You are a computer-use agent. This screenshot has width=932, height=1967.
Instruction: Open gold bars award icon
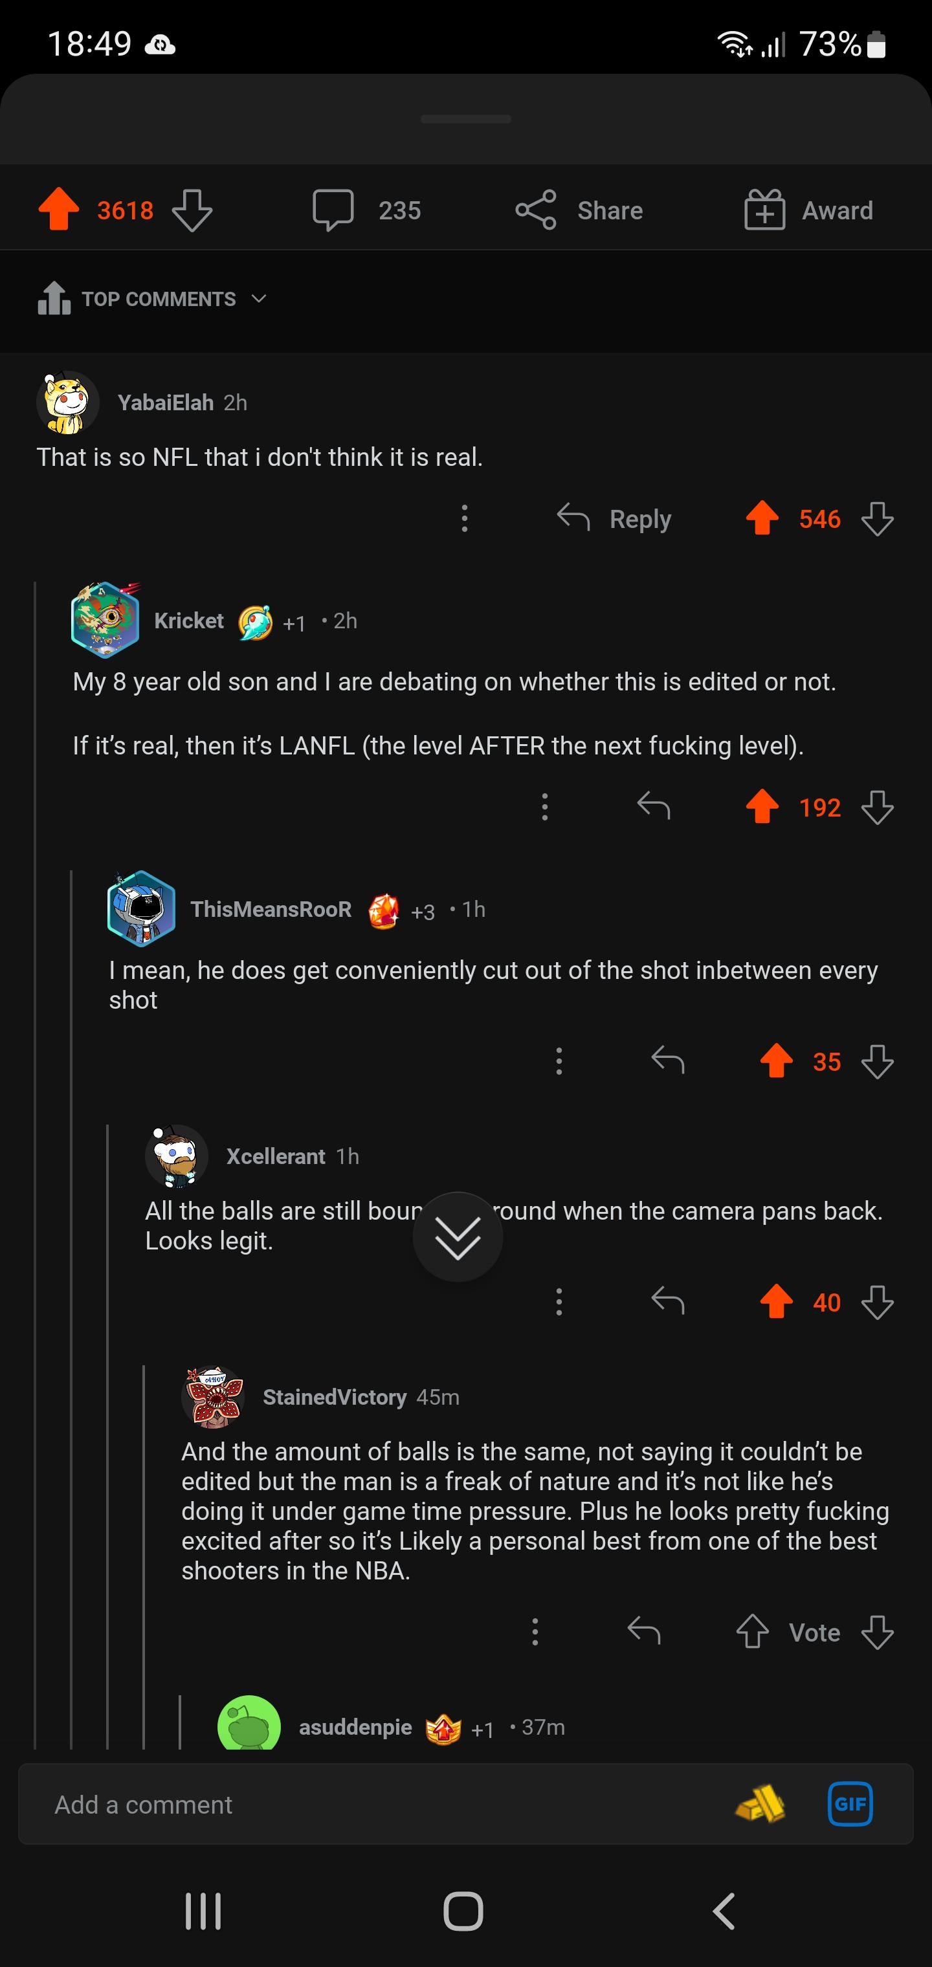[x=761, y=1805]
